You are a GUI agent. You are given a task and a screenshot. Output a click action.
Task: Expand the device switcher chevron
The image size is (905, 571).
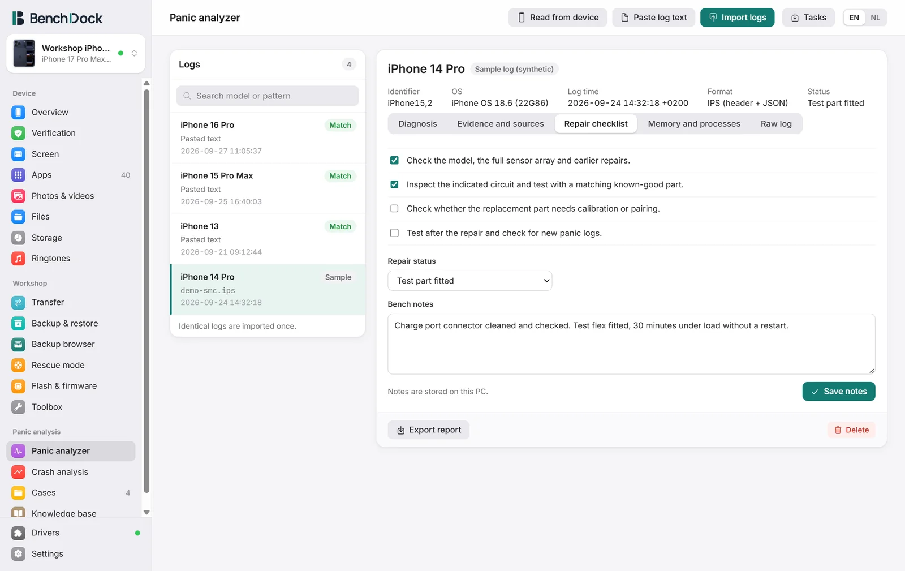[134, 53]
